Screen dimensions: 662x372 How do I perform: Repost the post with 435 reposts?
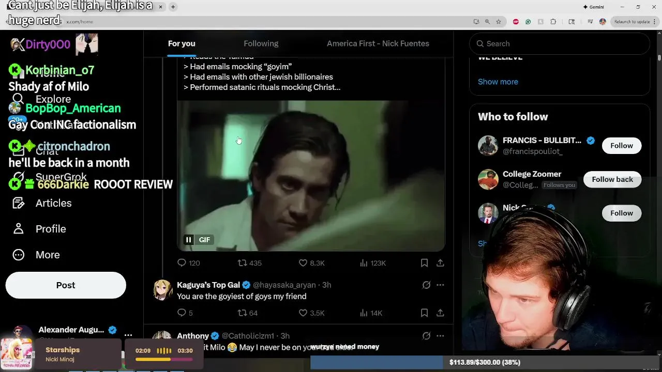249,263
